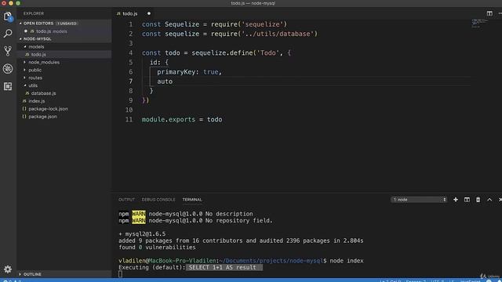Image resolution: width=502 pixels, height=282 pixels.
Task: Click the 1 UNSAVED badge
Action: coord(67,23)
